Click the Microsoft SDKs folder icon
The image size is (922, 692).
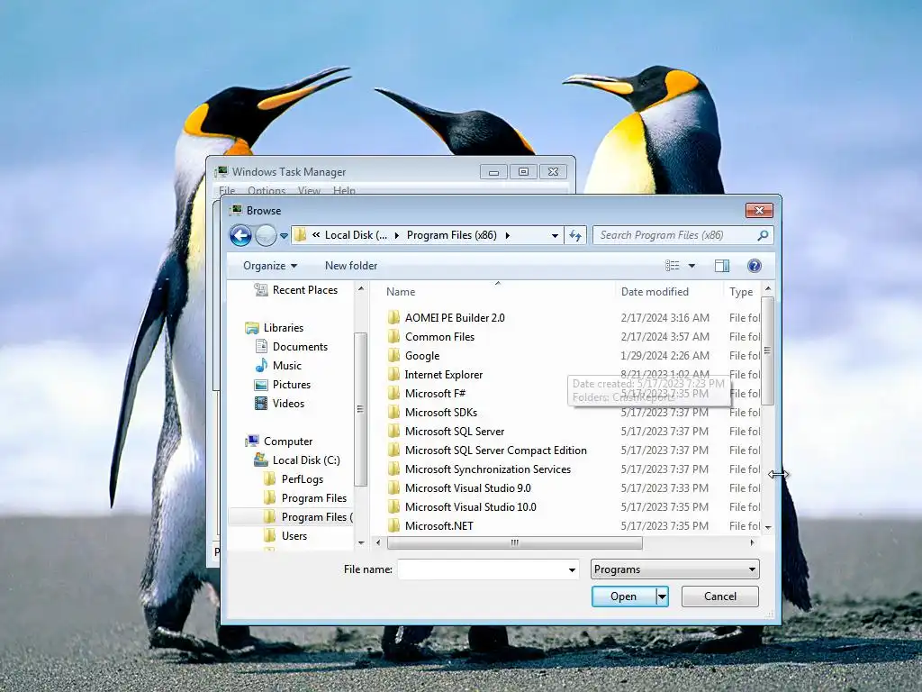[x=394, y=412]
